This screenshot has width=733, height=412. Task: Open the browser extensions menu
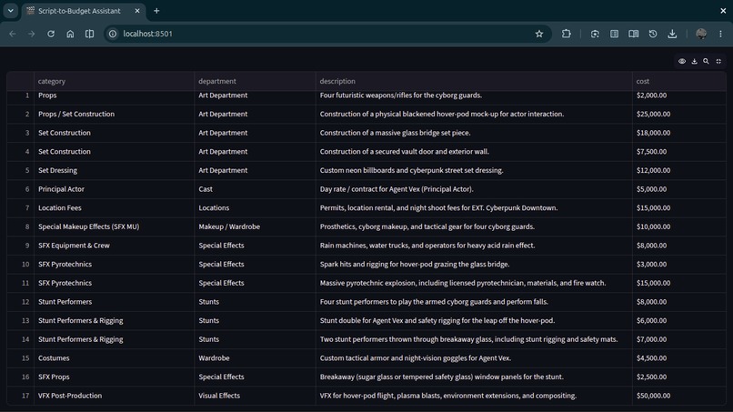566,34
